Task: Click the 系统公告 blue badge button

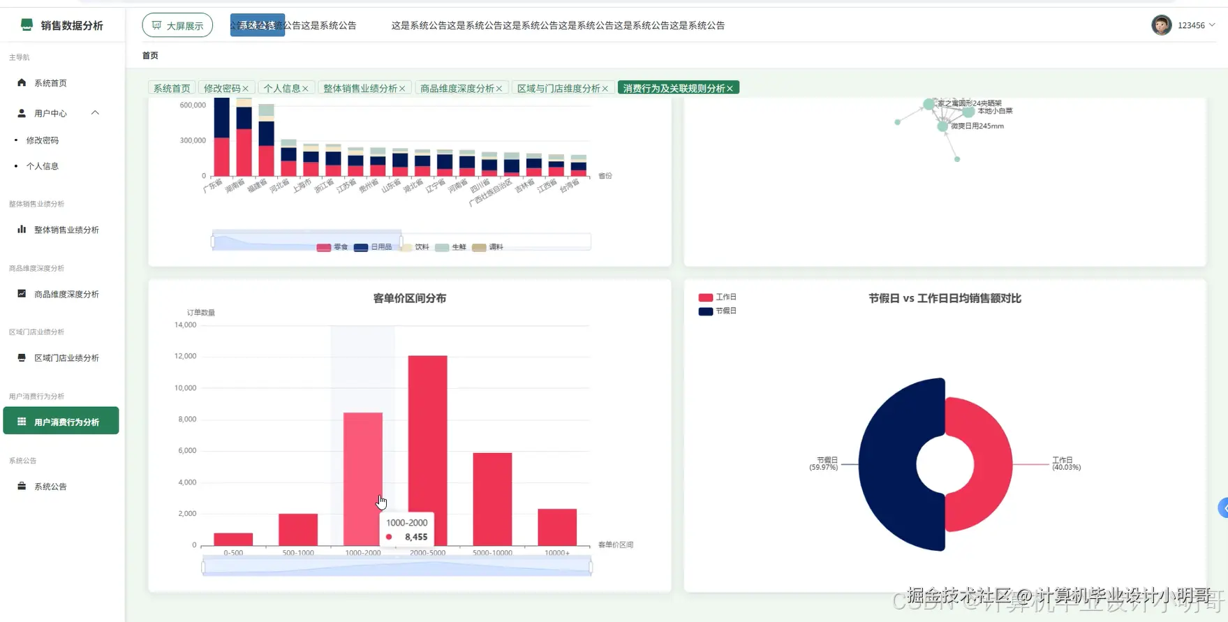Action: coord(258,25)
